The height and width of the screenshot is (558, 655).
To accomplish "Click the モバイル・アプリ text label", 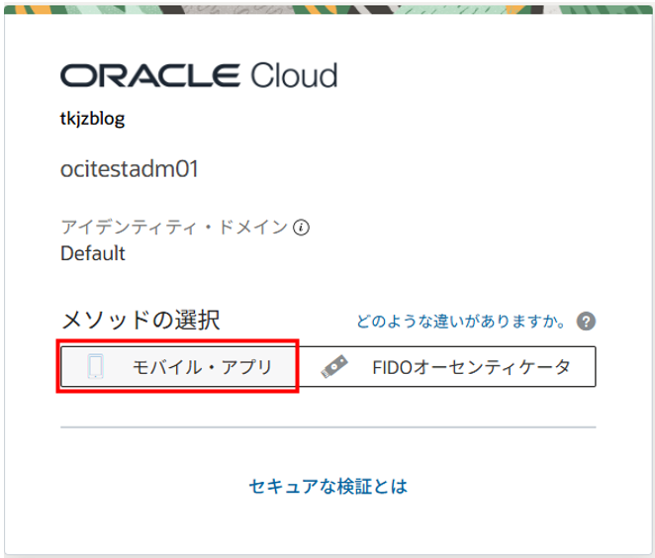I will click(202, 367).
